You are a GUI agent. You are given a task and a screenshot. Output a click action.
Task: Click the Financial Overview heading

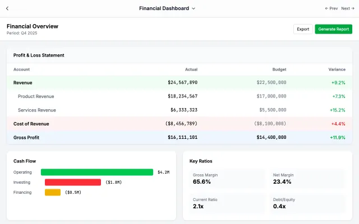[33, 26]
